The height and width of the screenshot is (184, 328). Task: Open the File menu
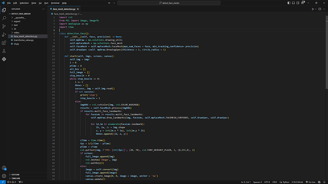[9, 3]
